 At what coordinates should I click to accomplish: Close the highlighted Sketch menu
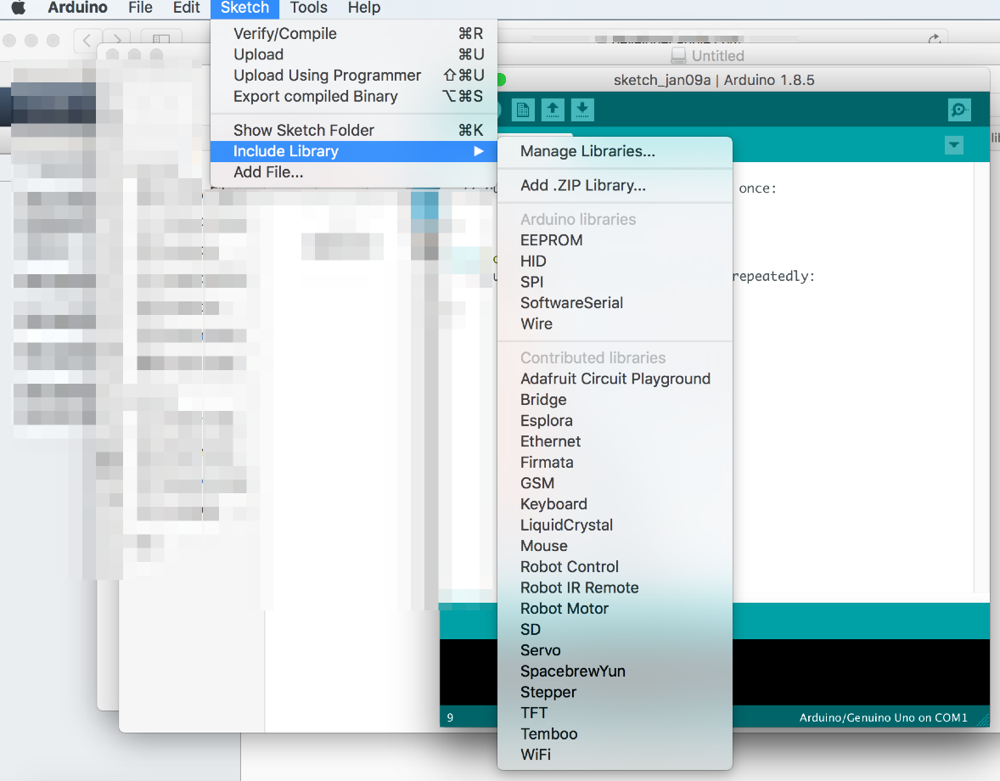click(x=244, y=8)
